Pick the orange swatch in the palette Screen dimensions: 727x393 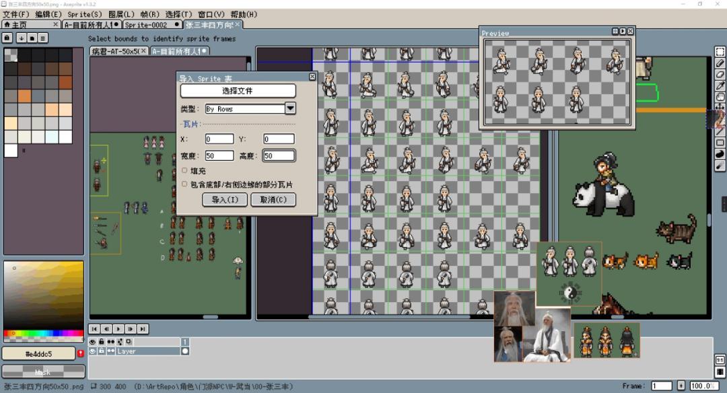[x=24, y=96]
